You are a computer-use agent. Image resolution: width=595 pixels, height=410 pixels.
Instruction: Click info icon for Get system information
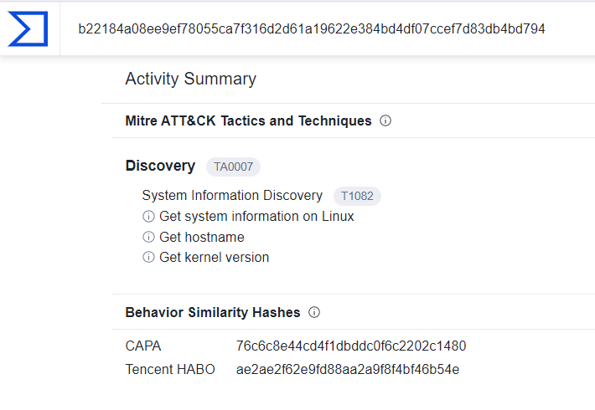(148, 217)
